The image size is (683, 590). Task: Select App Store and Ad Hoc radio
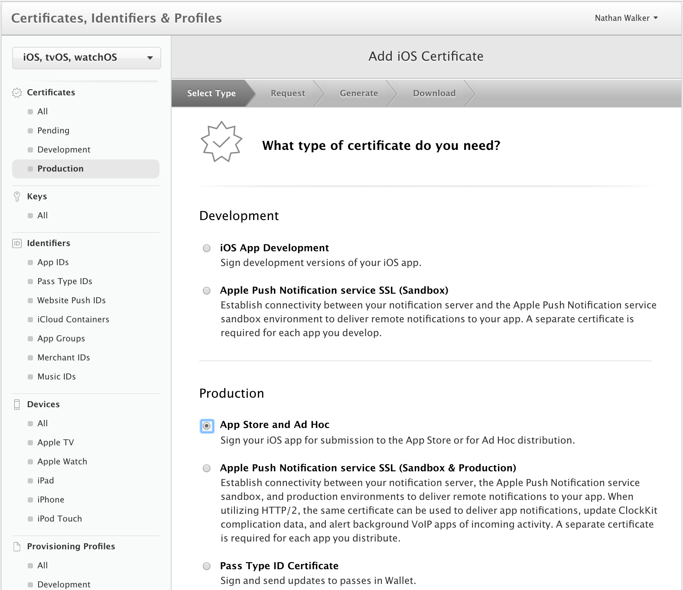(x=207, y=426)
